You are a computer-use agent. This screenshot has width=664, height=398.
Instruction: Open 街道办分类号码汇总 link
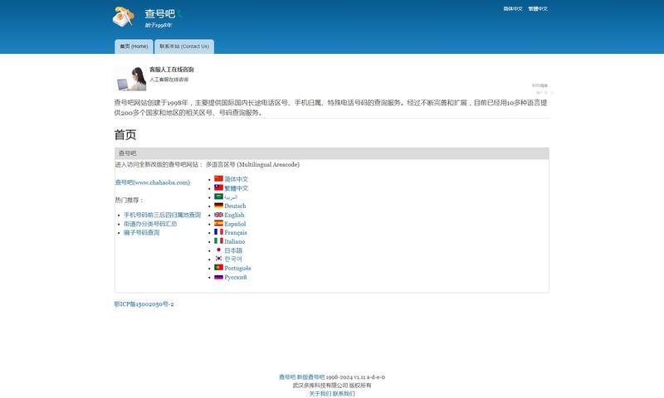tap(150, 224)
